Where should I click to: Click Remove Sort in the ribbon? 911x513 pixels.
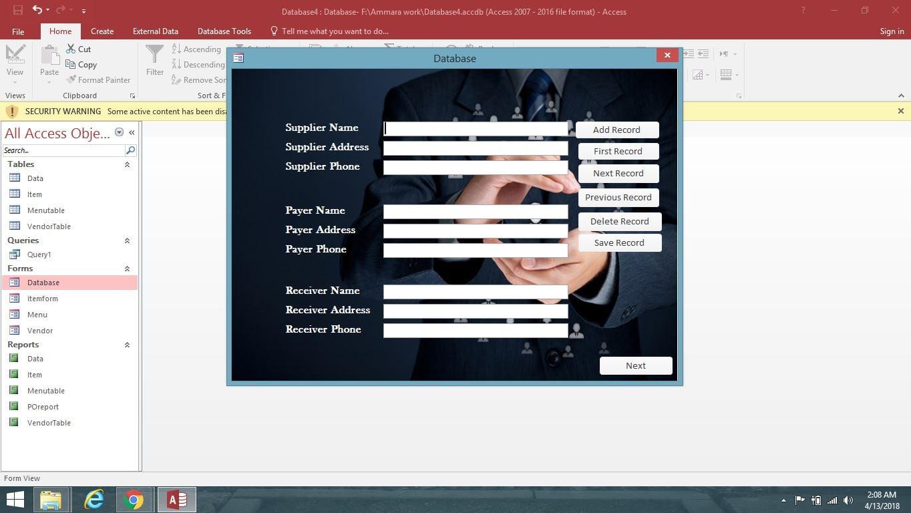tap(200, 79)
